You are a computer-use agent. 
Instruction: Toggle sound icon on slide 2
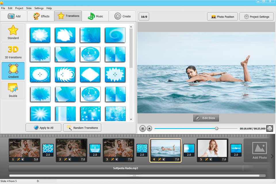(70, 159)
